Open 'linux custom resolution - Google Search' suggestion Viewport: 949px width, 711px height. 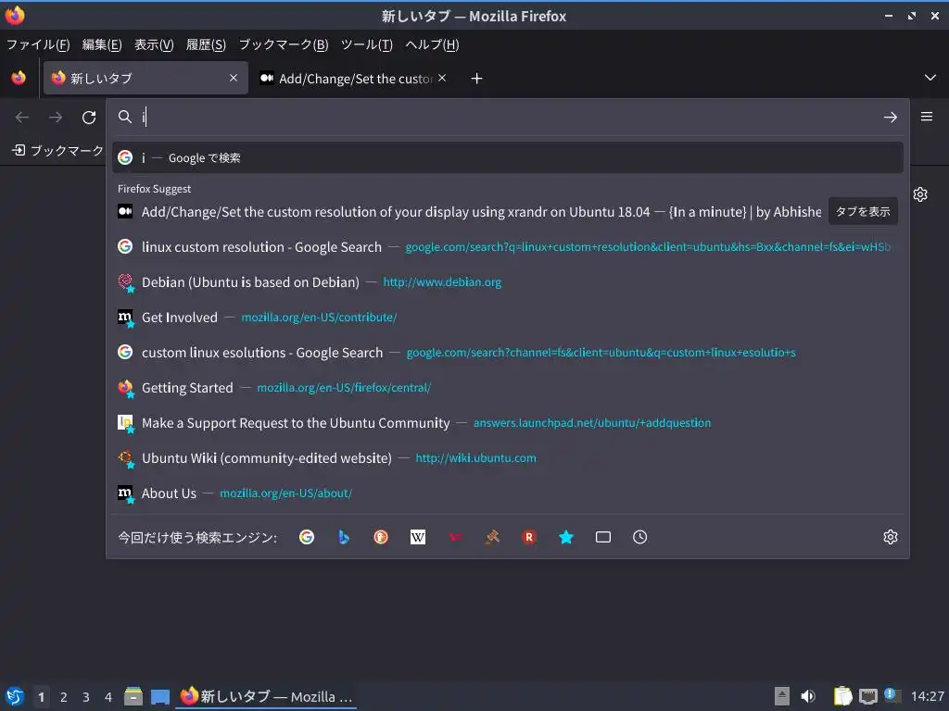pos(507,246)
